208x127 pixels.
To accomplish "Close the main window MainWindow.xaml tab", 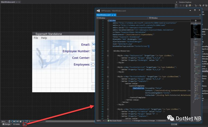I will click(19, 2).
